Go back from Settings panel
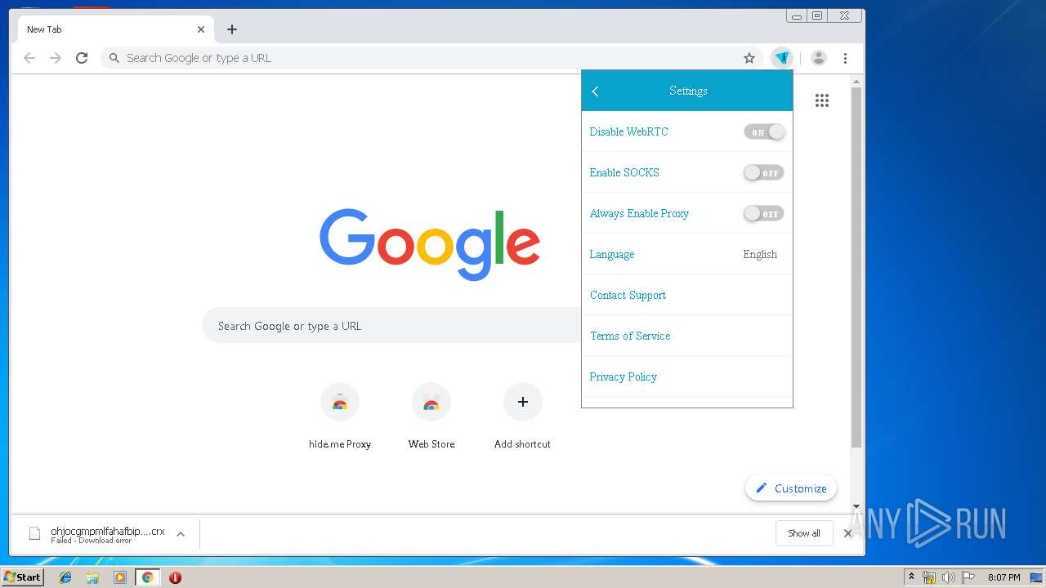 click(596, 91)
